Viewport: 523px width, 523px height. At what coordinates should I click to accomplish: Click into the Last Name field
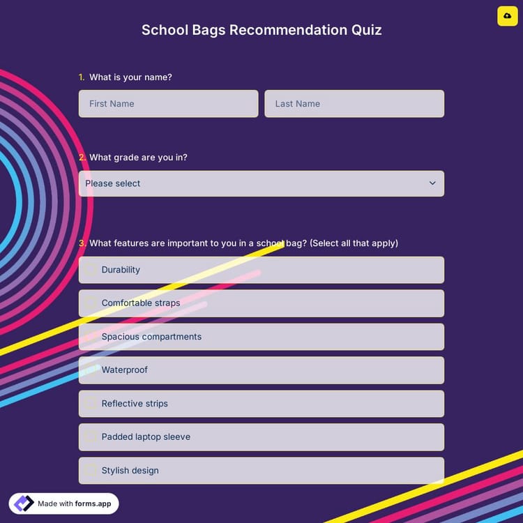point(354,104)
